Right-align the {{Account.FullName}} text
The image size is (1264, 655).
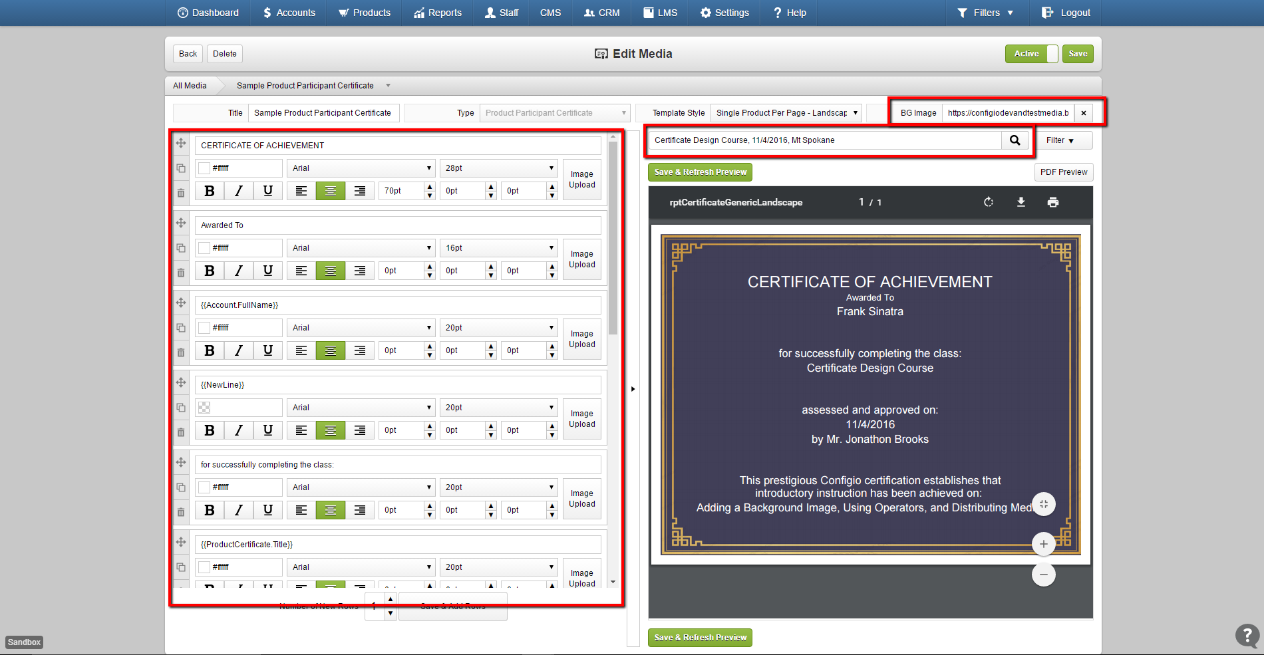(360, 350)
